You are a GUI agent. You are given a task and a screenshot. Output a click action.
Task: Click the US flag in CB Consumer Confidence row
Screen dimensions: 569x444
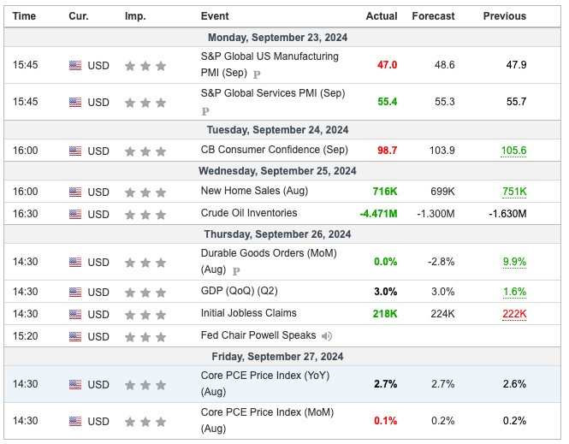click(75, 151)
